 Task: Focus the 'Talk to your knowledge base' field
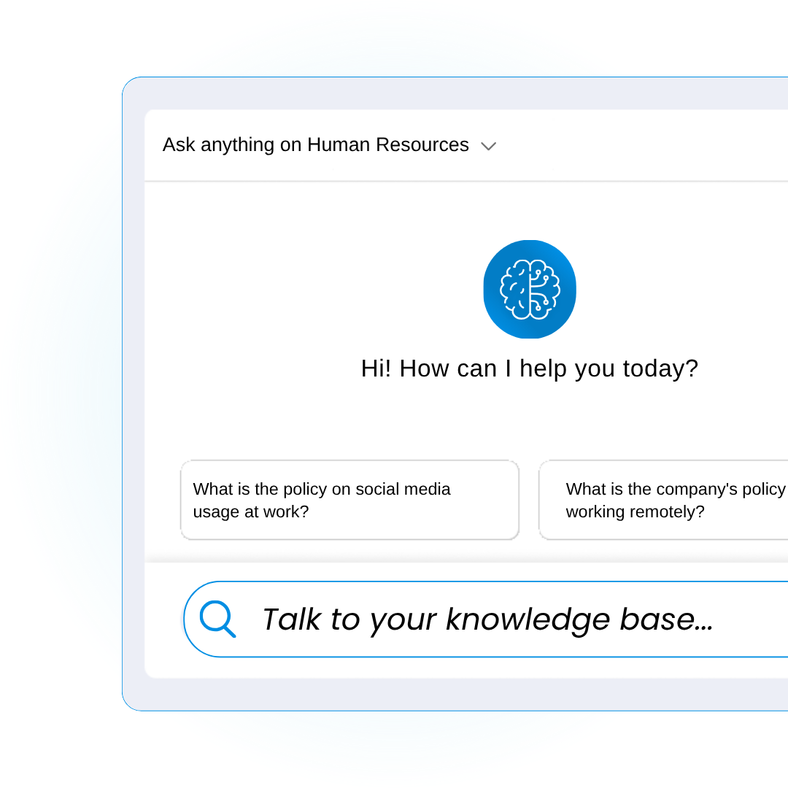pyautogui.click(x=486, y=619)
